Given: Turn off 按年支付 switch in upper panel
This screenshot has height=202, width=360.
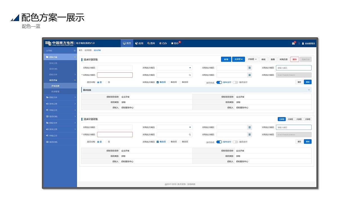Looking at the screenshot, I should tap(219, 82).
